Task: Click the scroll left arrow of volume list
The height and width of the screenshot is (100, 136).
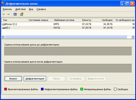Action: pyautogui.click(x=3, y=37)
